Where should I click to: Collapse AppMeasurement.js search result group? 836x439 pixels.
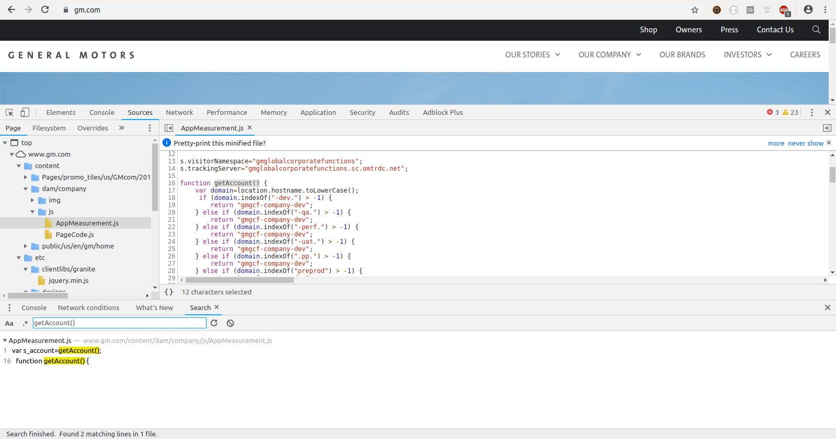[x=5, y=340]
